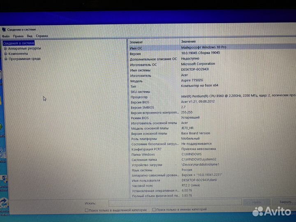
Task: Click the JE70_HR value
Action: coord(187,128)
